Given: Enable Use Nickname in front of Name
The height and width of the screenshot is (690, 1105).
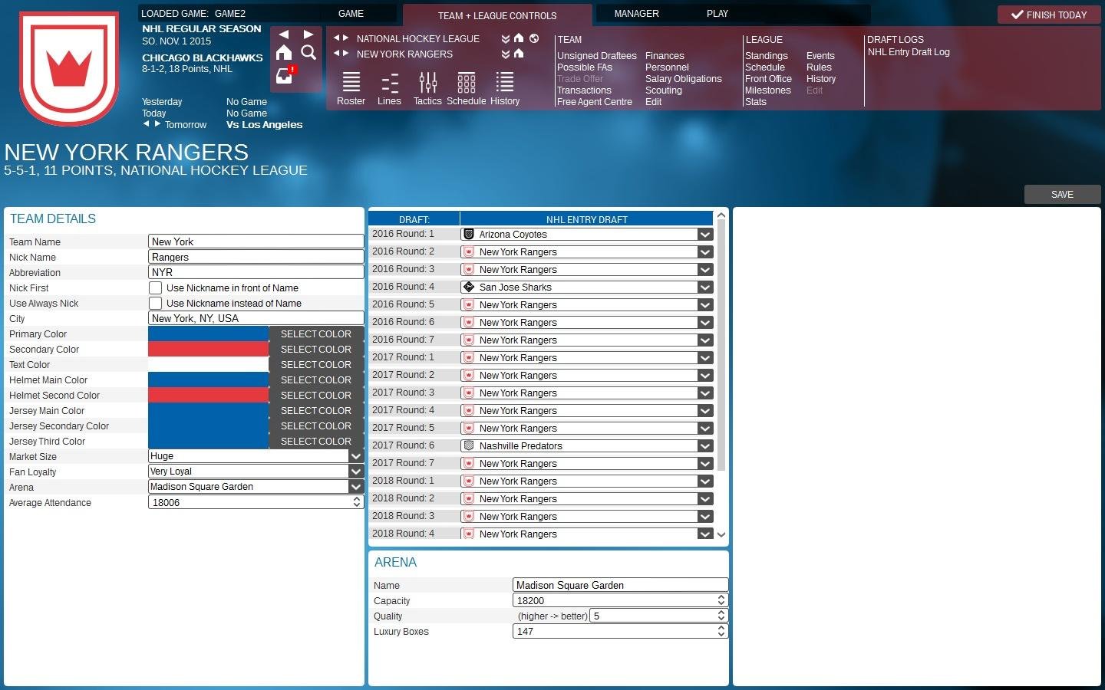Looking at the screenshot, I should (155, 287).
